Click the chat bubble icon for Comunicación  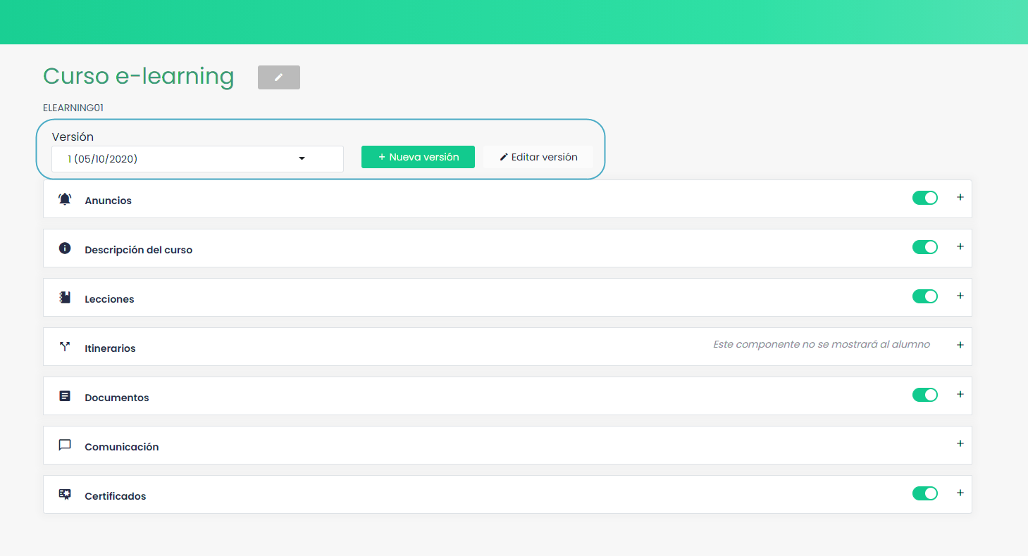point(65,446)
